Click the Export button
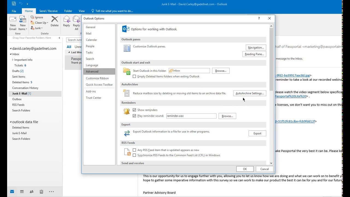This screenshot has height=197, width=350. pos(257,133)
